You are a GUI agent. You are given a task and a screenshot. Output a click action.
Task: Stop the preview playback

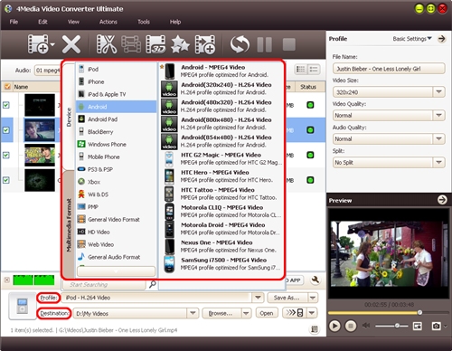pos(351,326)
